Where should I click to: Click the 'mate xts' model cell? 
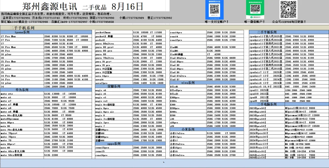pos(22,94)
